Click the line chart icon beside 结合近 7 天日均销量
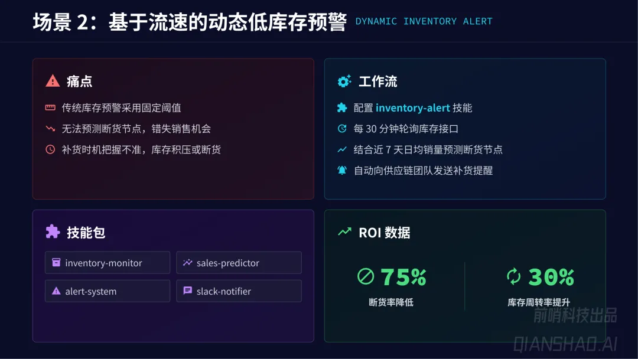638x359 pixels. 342,149
